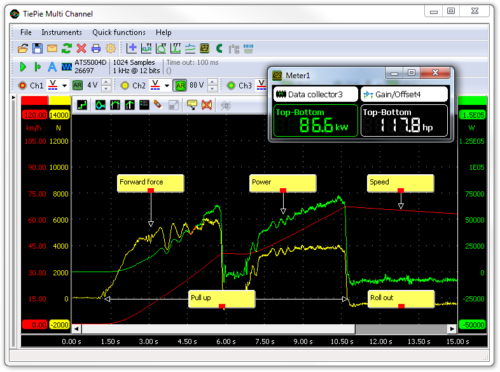The image size is (500, 372).
Task: Create a new XY graph
Action: pyautogui.click(x=162, y=48)
